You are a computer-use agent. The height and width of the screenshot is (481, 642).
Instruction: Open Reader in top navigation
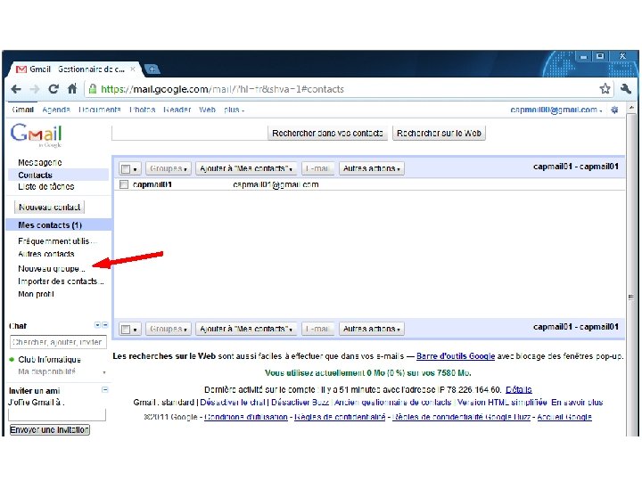click(177, 110)
